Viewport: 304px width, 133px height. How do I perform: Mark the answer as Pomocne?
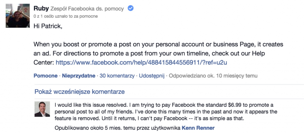45,76
